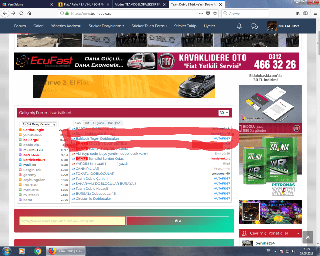Open the 30 results count dropdown
This screenshot has height=256, width=320.
coord(224,113)
